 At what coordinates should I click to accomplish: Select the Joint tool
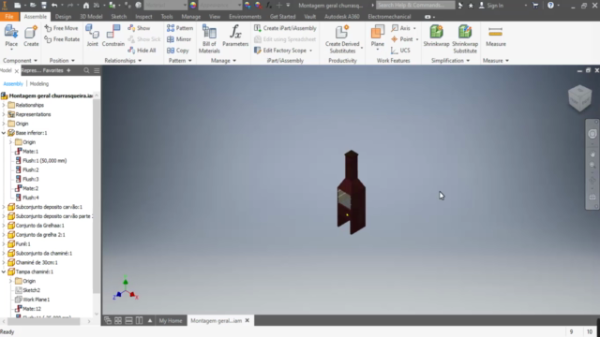[92, 37]
